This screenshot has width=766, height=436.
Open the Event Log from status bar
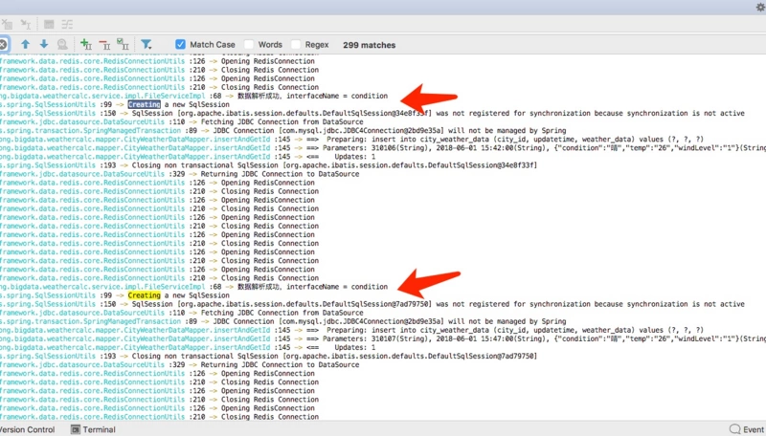[x=748, y=429]
